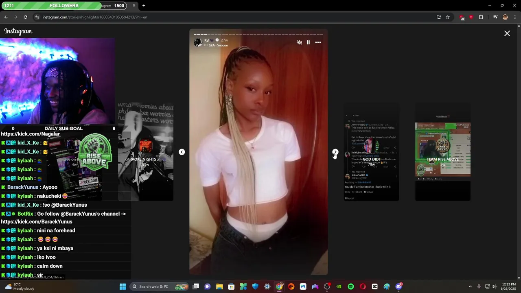Show hidden tray icons chevron
This screenshot has height=293, width=521.
click(x=470, y=286)
